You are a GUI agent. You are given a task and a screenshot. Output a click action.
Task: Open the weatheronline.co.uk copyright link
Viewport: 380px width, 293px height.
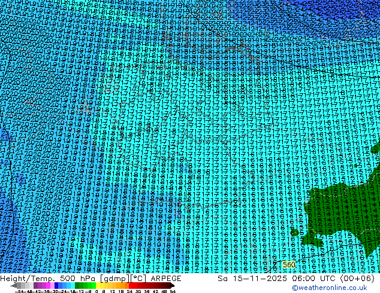click(x=330, y=288)
